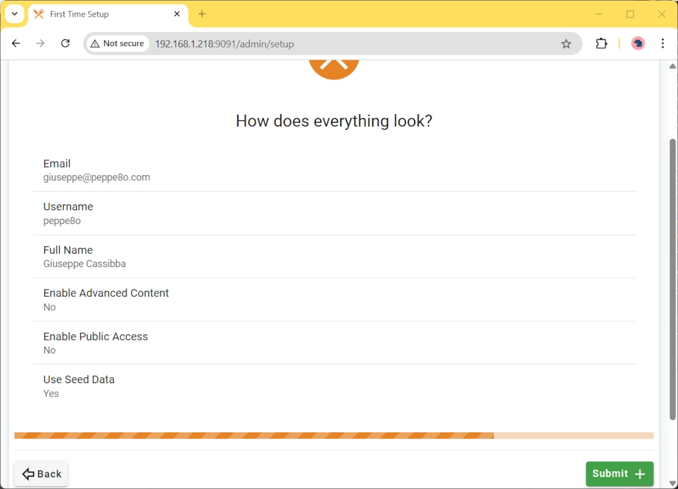Click the orange logo icon at top
678x489 pixels.
tap(334, 69)
